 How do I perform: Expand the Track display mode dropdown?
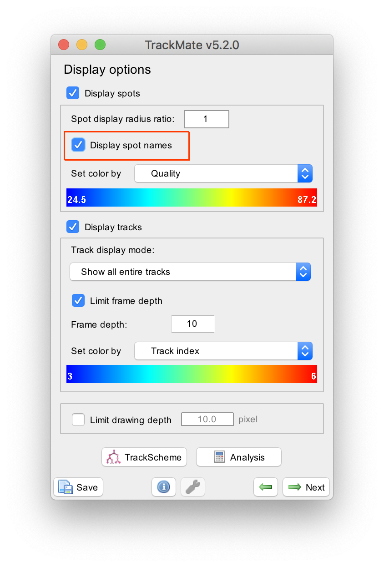click(190, 272)
